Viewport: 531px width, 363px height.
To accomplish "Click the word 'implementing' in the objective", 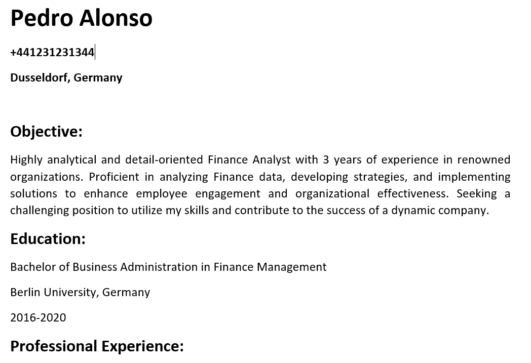I will (x=474, y=177).
